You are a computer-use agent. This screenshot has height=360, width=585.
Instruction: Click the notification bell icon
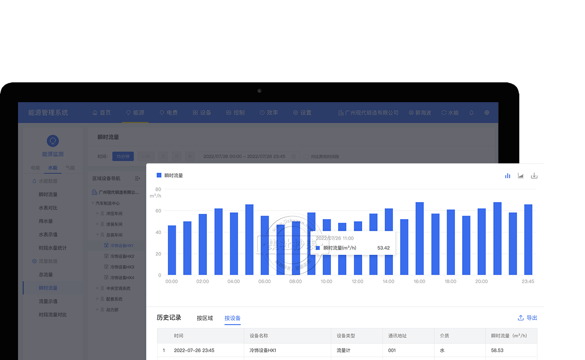click(471, 113)
